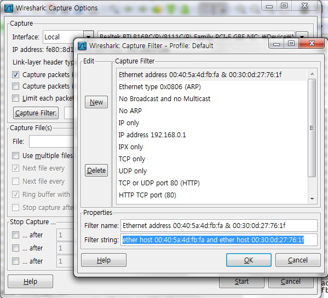The height and width of the screenshot is (298, 328).
Task: Select the 'UDP only' filter
Action: (x=212, y=171)
